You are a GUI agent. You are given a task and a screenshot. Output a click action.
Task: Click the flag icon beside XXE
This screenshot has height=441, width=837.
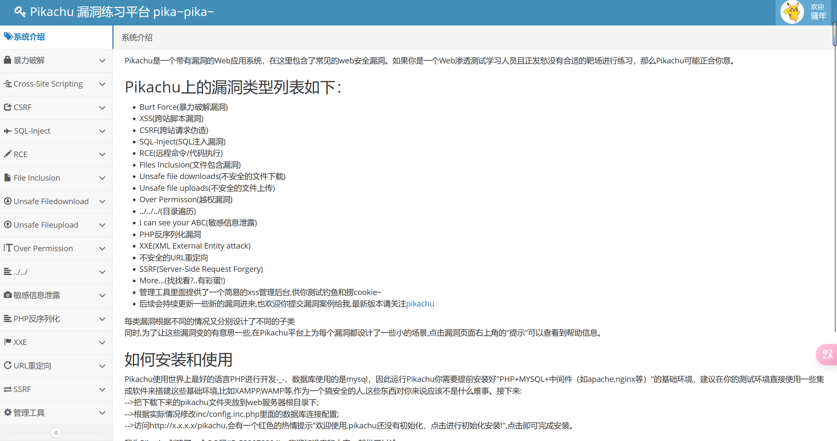[x=8, y=342]
